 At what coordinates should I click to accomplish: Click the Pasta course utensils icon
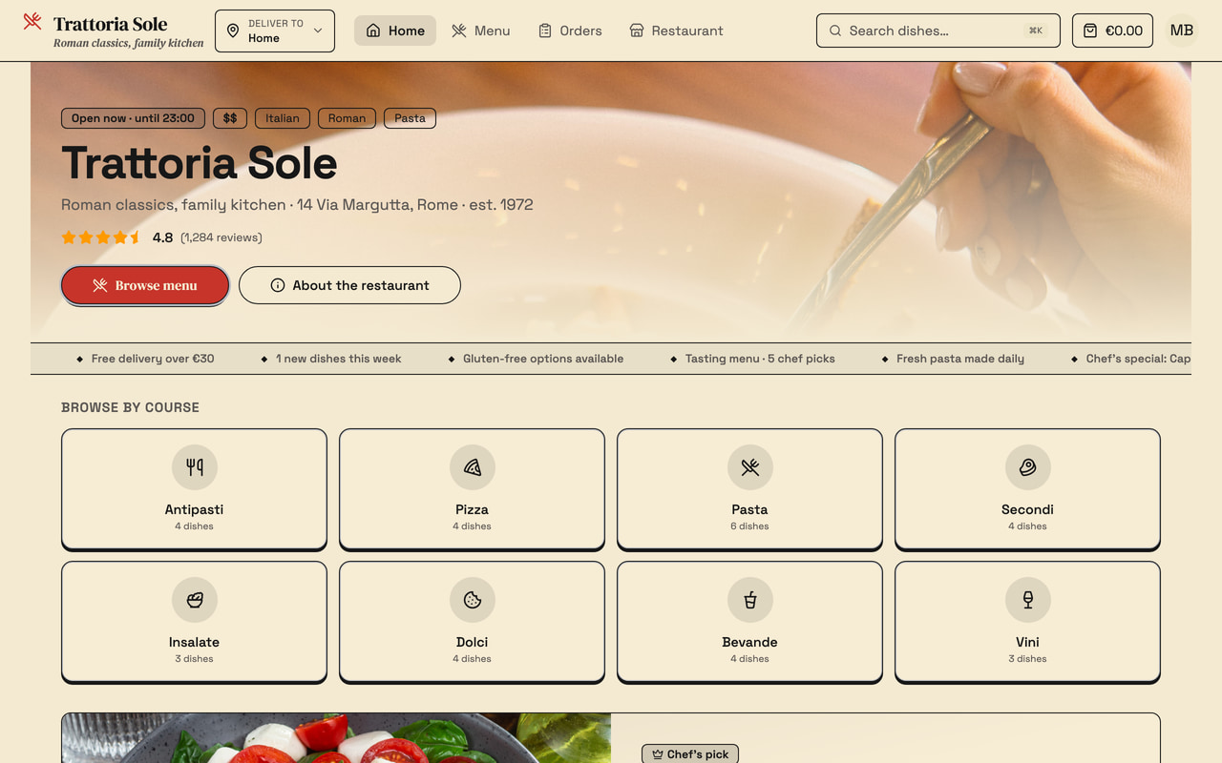pos(750,467)
